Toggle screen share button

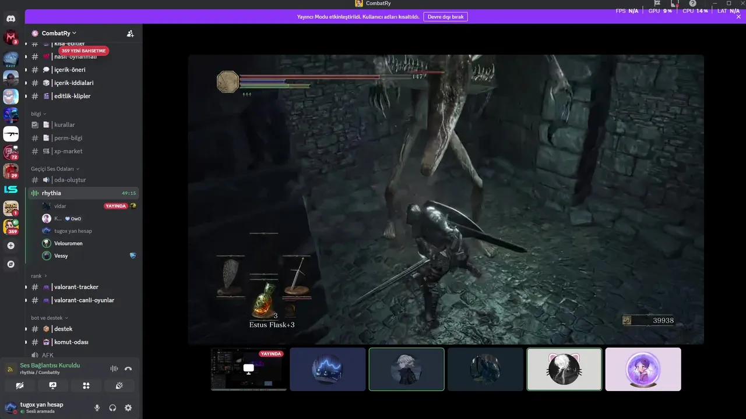point(52,385)
